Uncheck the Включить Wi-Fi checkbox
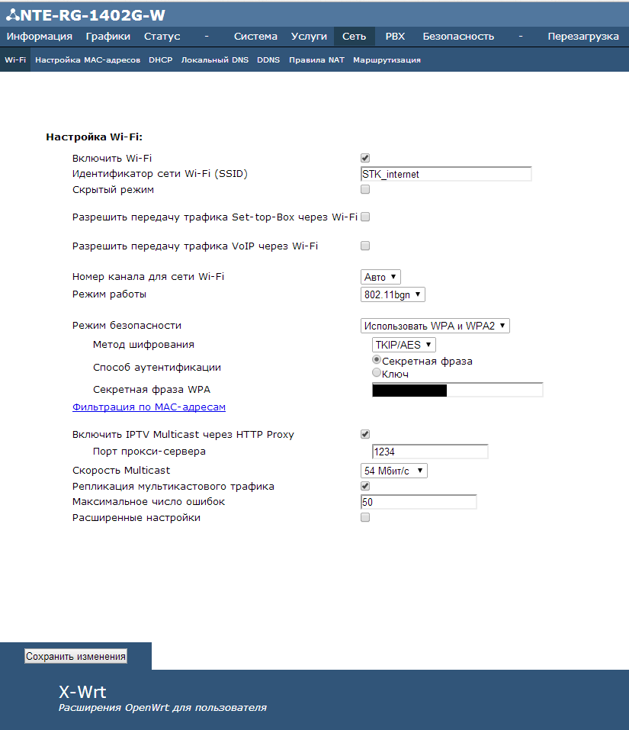629x730 pixels. point(365,158)
